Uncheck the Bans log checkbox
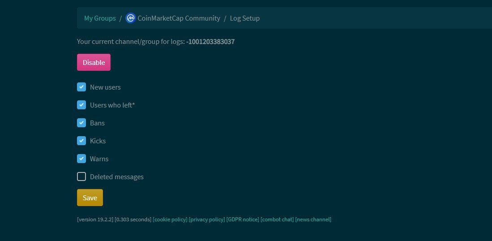Screen dimensions: 492x241 coord(81,123)
